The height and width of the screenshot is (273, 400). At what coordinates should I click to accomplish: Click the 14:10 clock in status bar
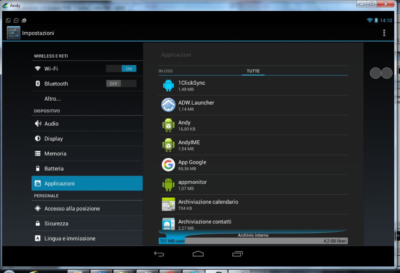coord(386,20)
